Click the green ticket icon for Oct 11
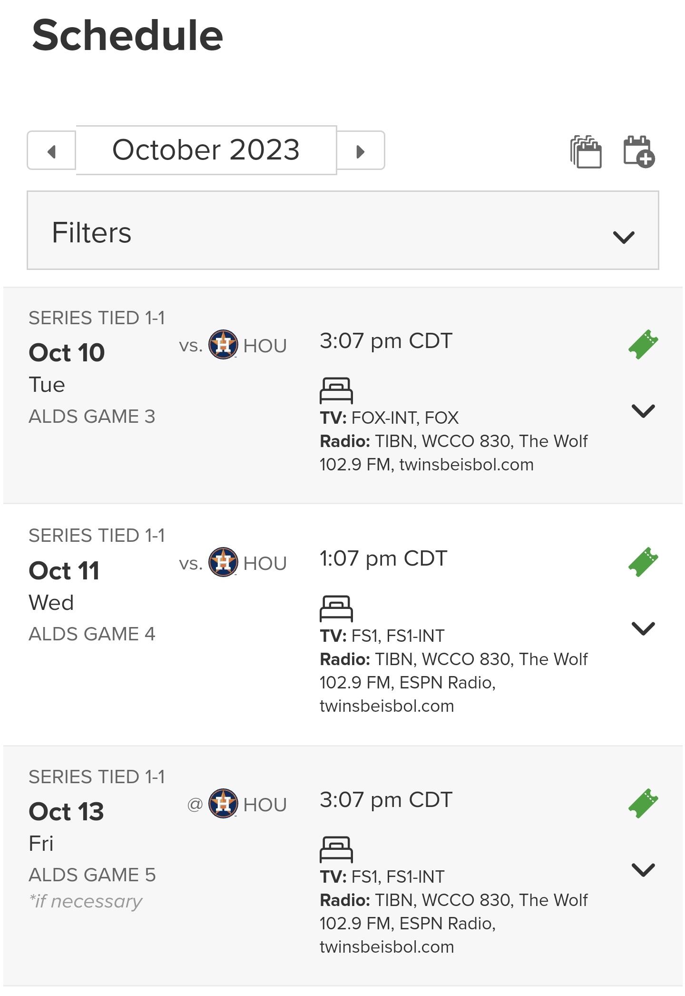The image size is (685, 996). [643, 562]
